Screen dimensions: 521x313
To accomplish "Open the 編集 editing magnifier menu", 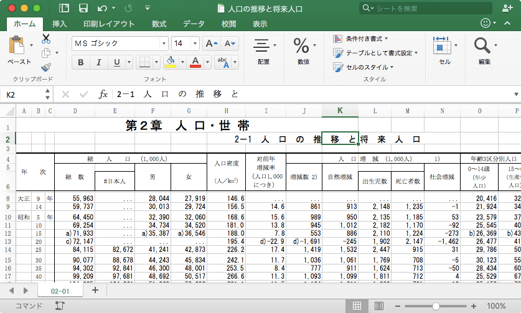I will (485, 50).
